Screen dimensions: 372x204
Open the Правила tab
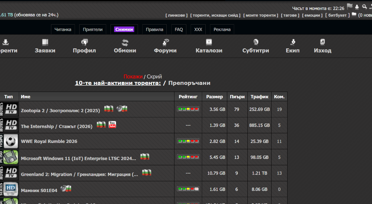[154, 29]
